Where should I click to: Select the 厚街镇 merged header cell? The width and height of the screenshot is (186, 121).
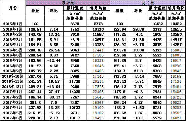coord(68,3)
